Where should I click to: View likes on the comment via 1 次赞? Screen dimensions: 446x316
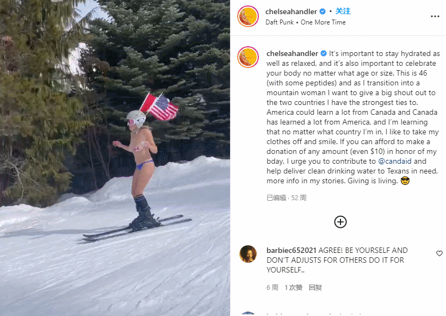293,288
